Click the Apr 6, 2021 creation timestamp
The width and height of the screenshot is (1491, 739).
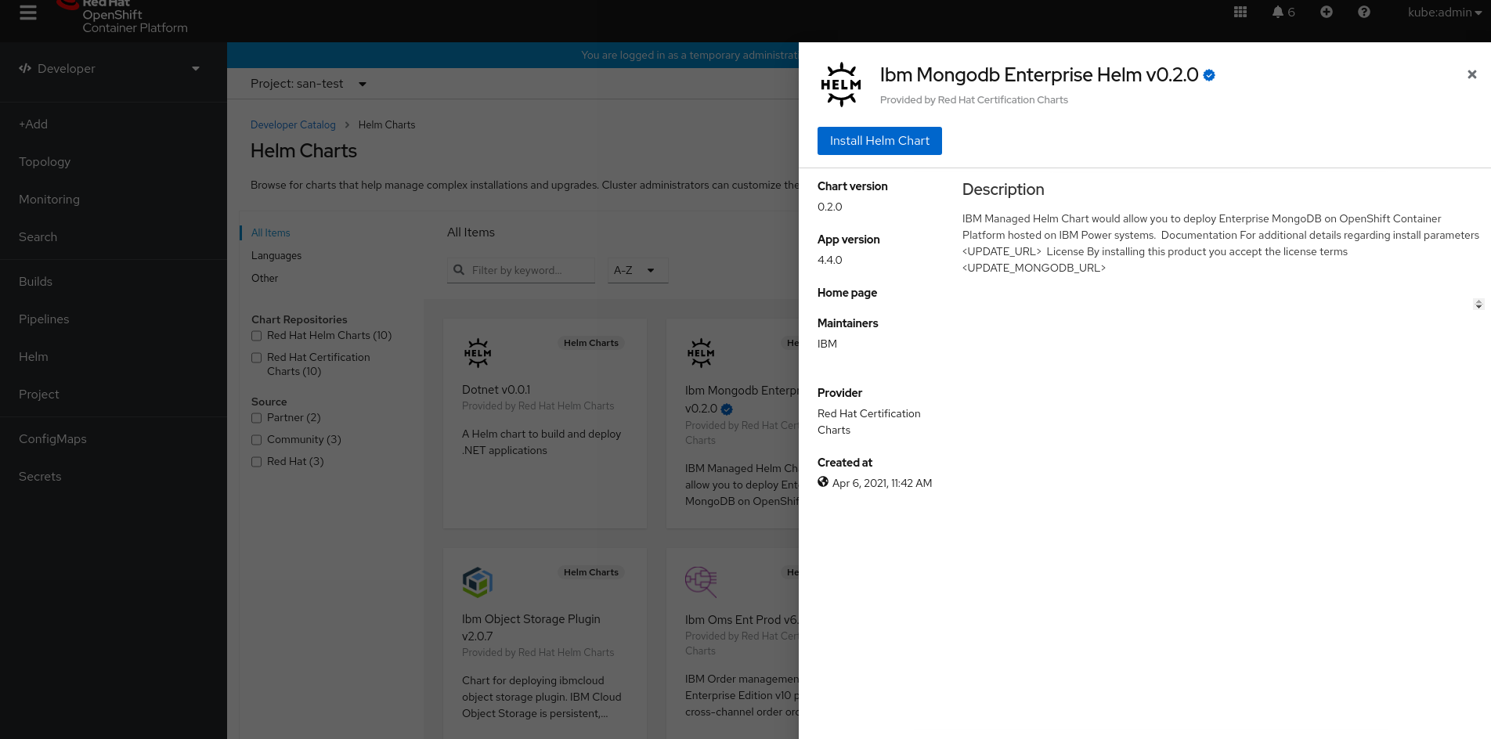click(x=883, y=484)
